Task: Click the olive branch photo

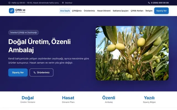Action: (132, 53)
